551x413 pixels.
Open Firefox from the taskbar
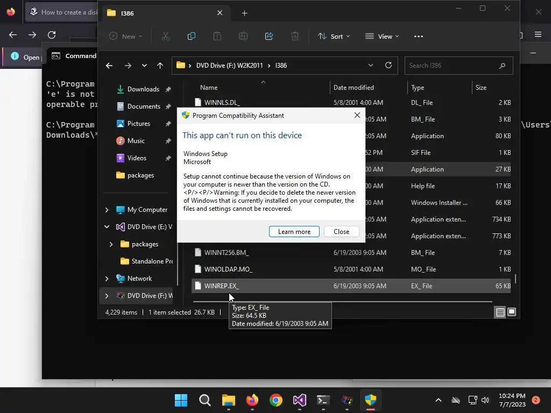coord(252,400)
